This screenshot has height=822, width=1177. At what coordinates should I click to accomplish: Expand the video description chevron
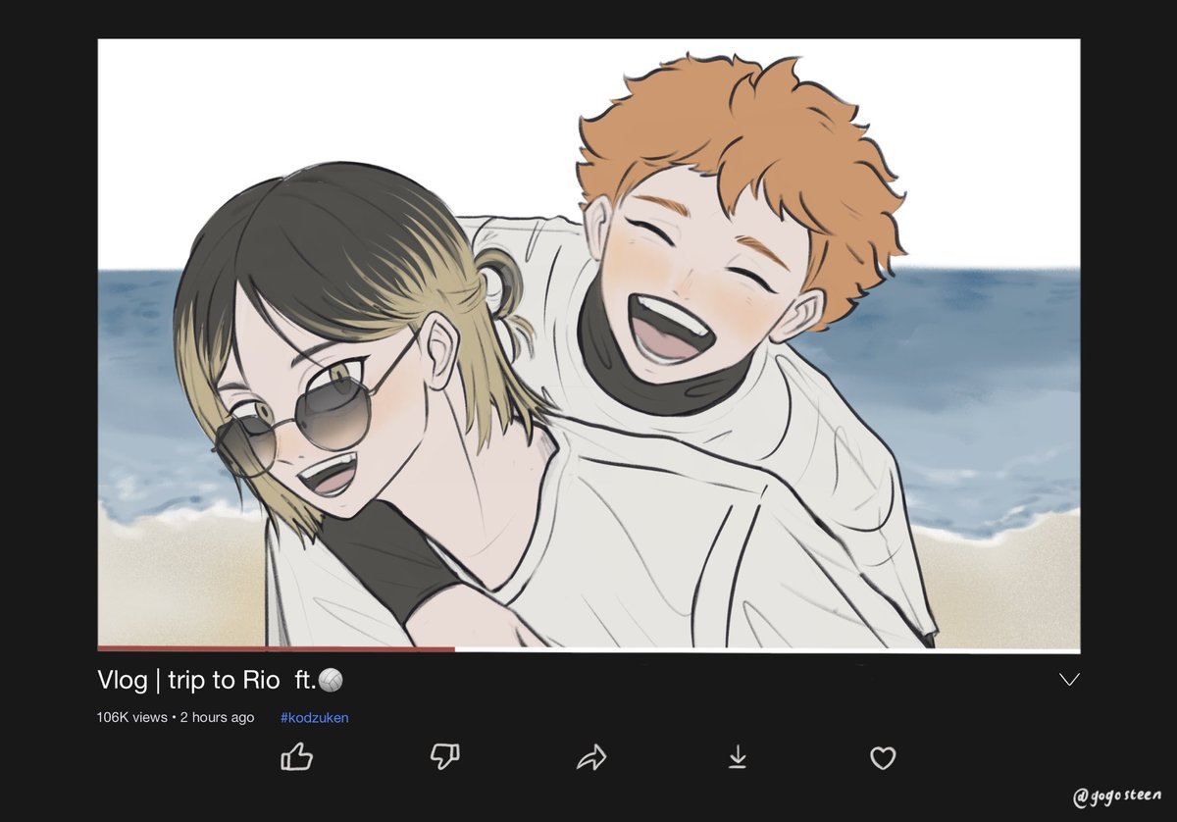tap(1069, 680)
